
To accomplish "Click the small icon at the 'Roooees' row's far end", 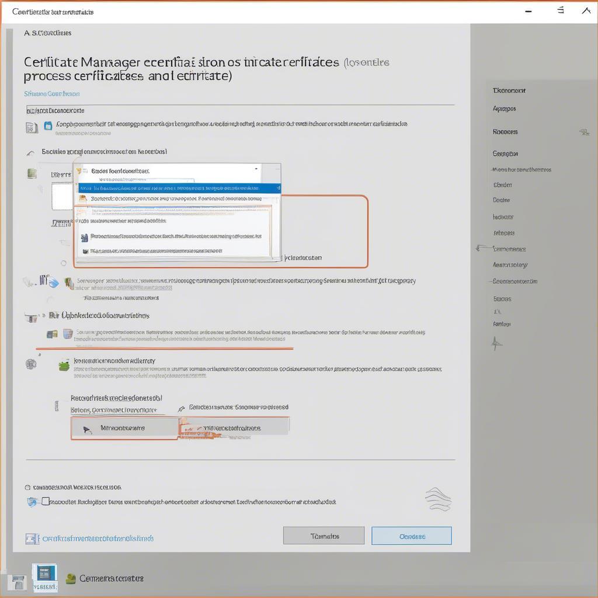I will click(584, 133).
